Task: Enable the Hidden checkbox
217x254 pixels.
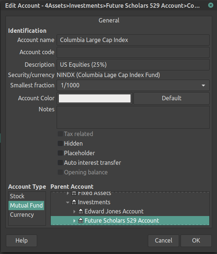Action: [60, 143]
